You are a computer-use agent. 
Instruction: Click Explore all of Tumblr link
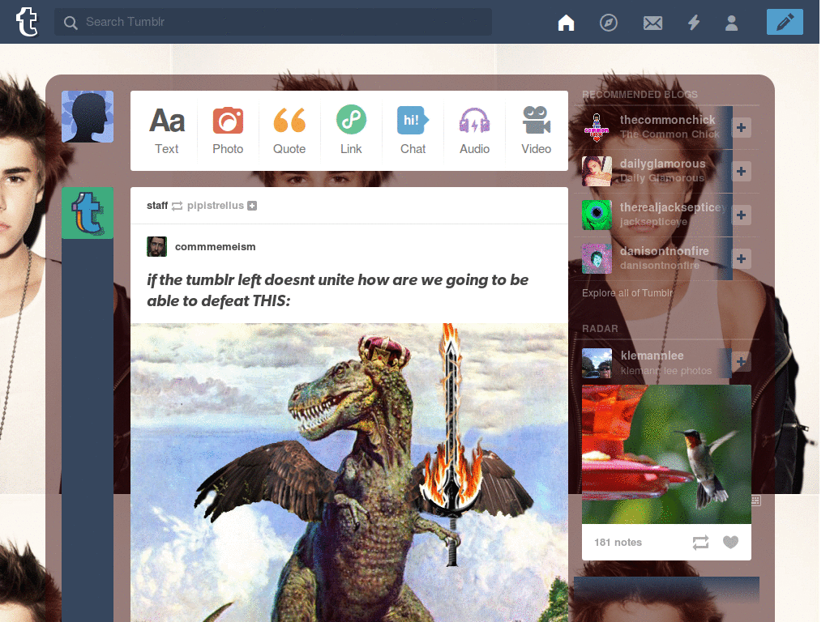(627, 293)
